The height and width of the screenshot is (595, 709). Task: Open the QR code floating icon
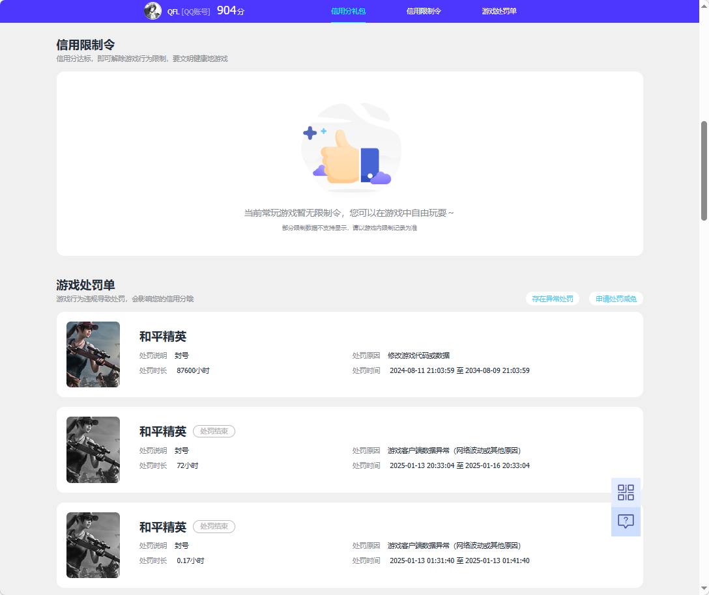(626, 493)
